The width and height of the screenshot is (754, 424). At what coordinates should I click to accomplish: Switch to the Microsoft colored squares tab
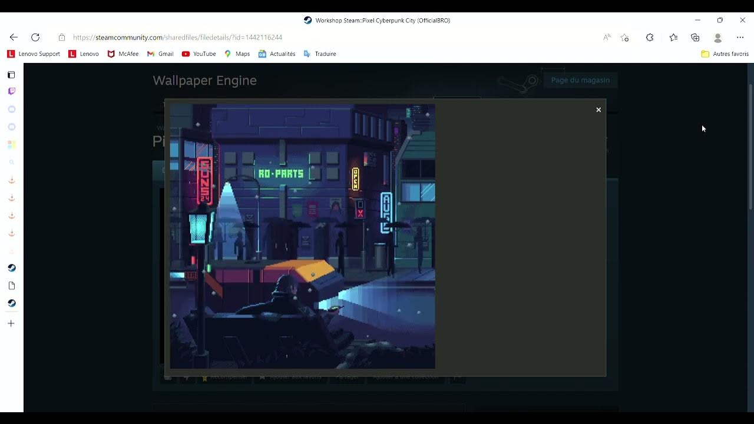tap(11, 144)
